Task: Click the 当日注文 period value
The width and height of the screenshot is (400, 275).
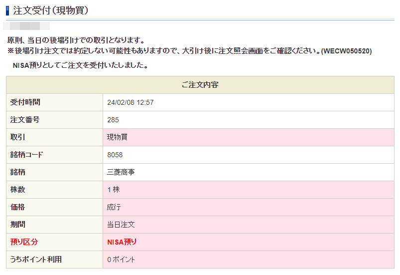Action: [x=121, y=225]
